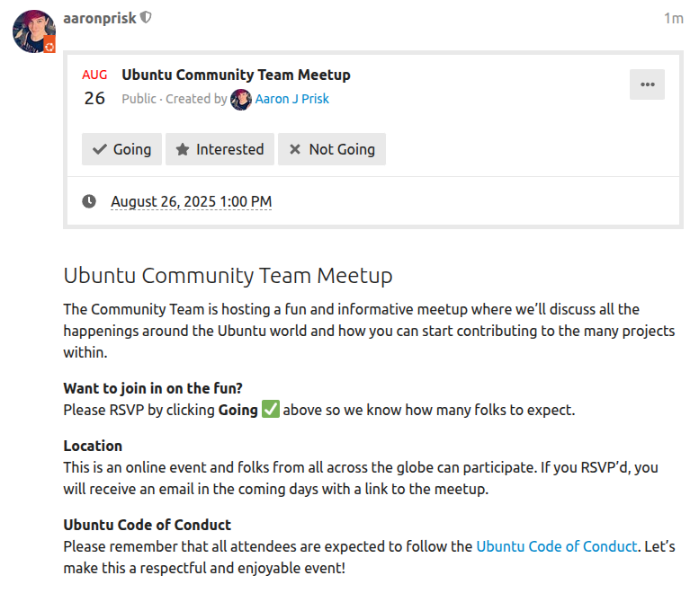Open aaronprisk's large profile avatar
The width and height of the screenshot is (699, 602).
pyautogui.click(x=34, y=31)
